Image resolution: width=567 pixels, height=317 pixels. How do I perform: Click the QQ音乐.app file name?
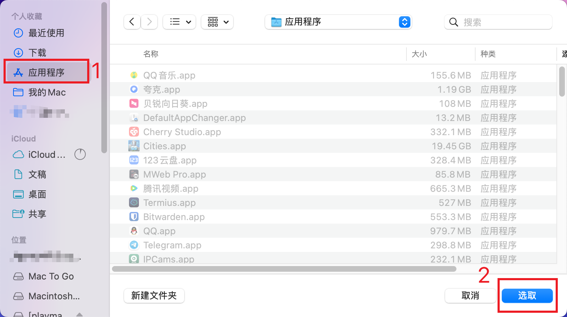(x=169, y=75)
